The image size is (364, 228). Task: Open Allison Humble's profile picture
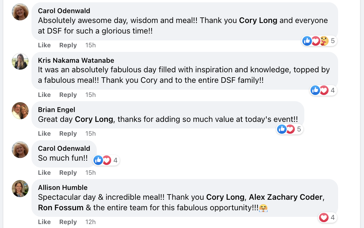click(20, 189)
